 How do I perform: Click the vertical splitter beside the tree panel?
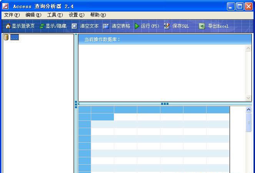[x=76, y=104]
